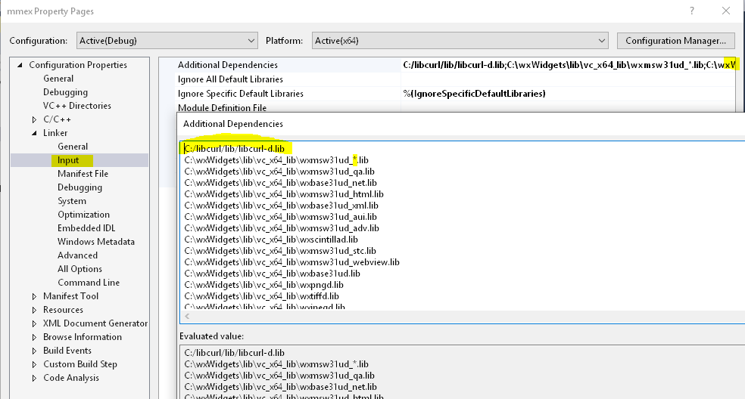
Task: Select the Ignore Specific Default Libraries property
Action: coord(241,94)
